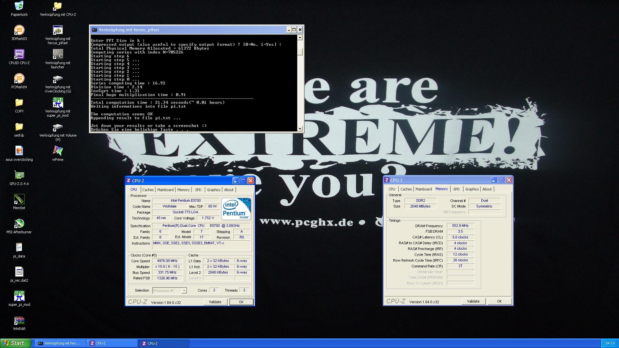Screen dimensions: 619x348
Task: Open Mainboard tab in left CPU-Z window
Action: (x=165, y=190)
